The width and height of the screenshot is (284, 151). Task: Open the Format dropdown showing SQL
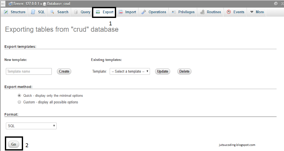[31, 126]
